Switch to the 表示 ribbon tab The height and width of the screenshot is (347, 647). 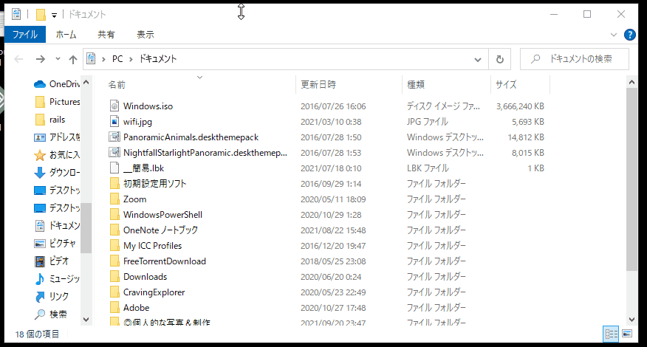[146, 35]
